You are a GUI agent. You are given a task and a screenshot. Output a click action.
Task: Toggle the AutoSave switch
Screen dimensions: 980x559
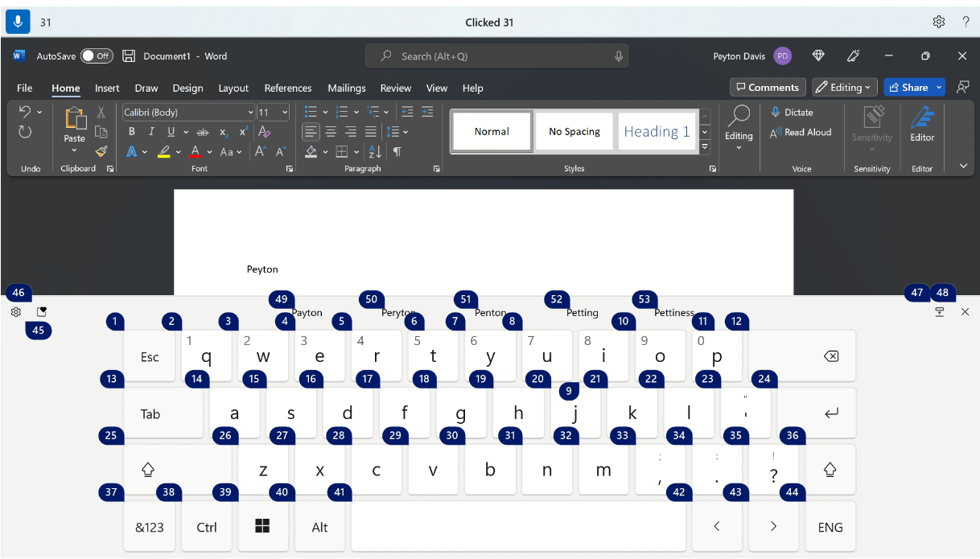pos(97,56)
